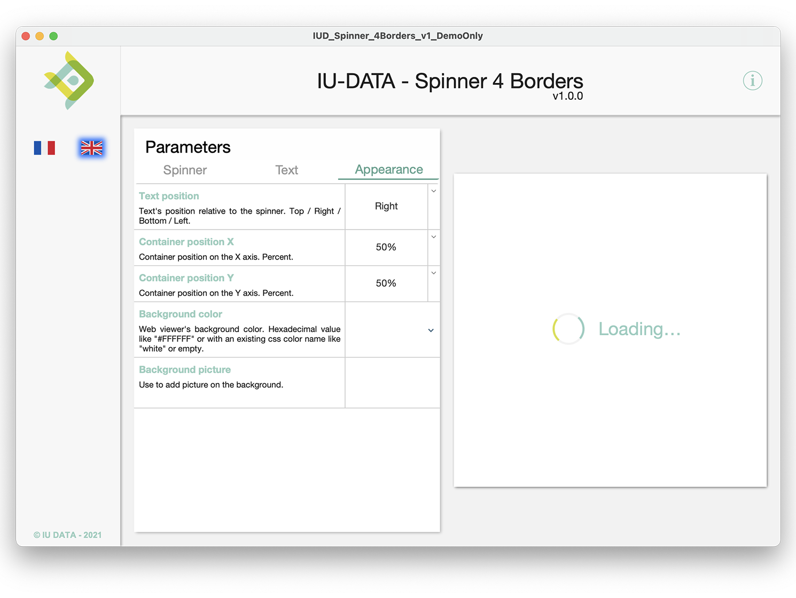796x598 pixels.
Task: Click the info icon in the header
Action: click(x=752, y=81)
